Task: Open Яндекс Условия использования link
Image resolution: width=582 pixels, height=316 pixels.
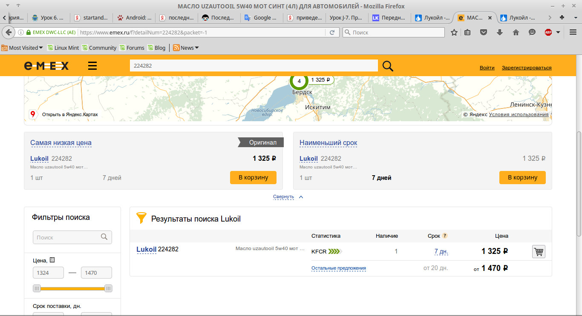Action: tap(519, 114)
